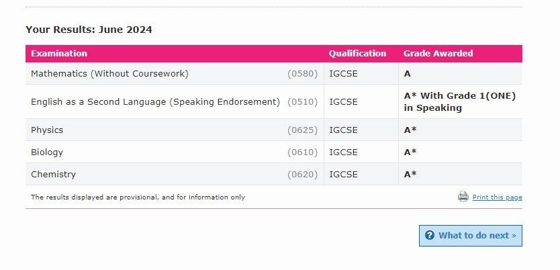Click the syllabus code 0580

click(x=303, y=74)
